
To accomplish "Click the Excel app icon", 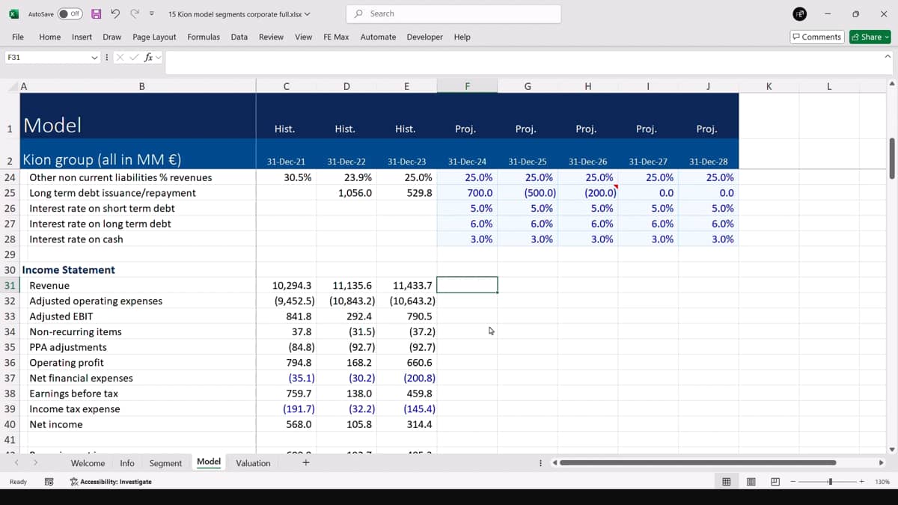I will 13,13.
